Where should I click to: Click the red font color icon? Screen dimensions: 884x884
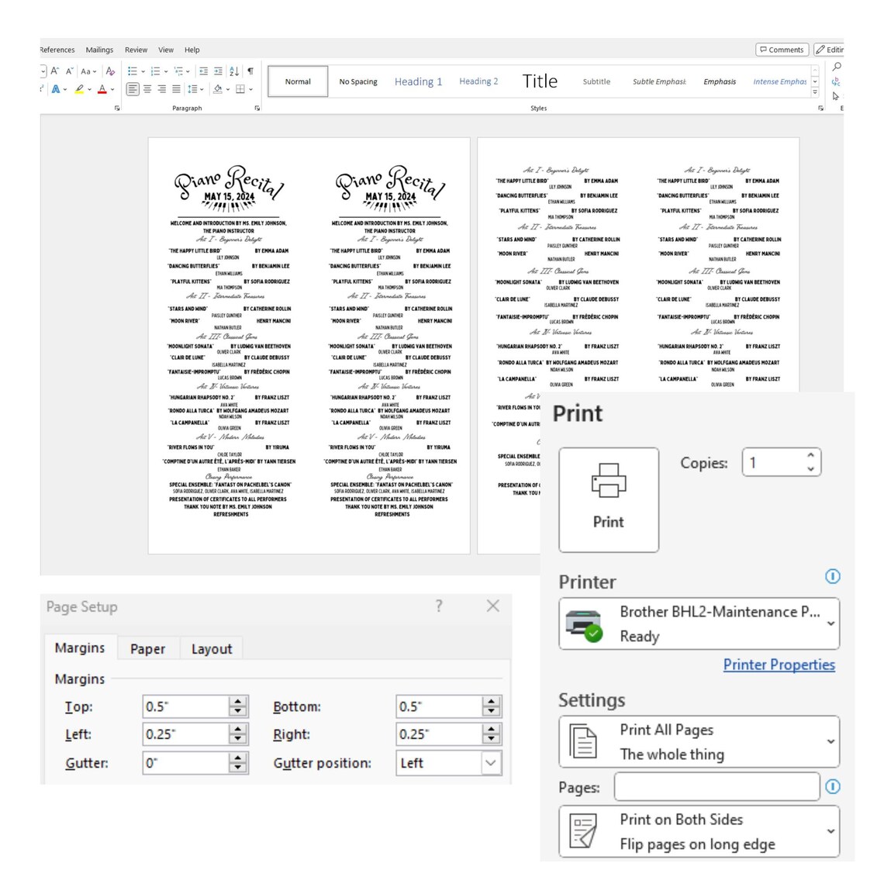click(x=102, y=89)
